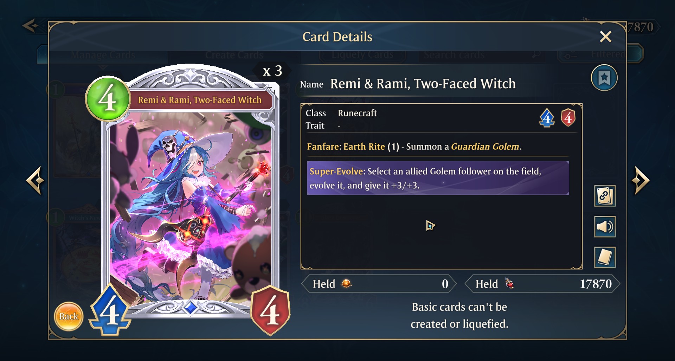Click the Super-Evolve effect box

(438, 178)
